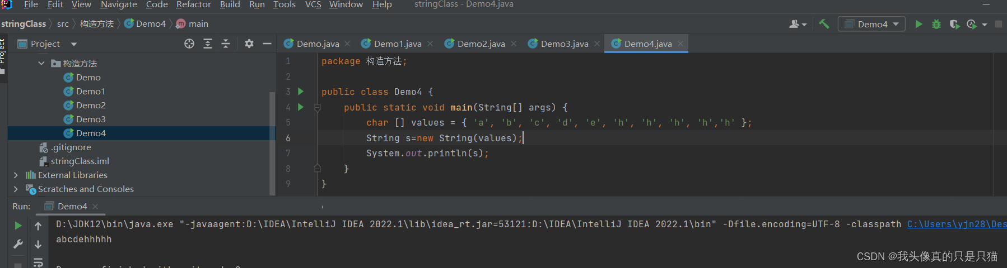1007x268 pixels.
Task: Click the closing fold marker on line 8
Action: point(318,168)
